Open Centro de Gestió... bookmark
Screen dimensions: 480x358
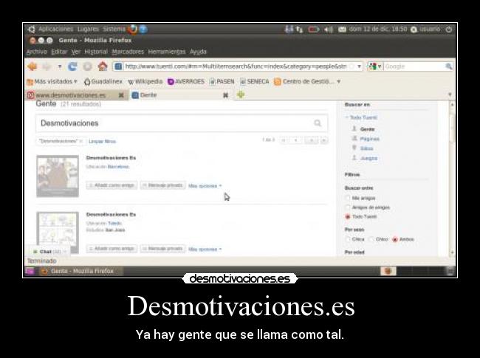point(304,81)
